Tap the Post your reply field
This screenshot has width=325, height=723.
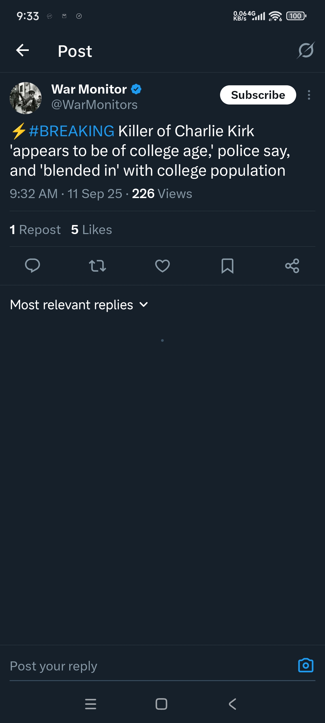[140, 666]
